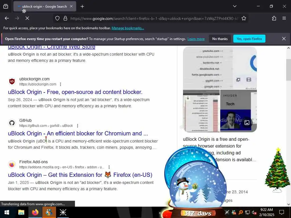The image size is (291, 218).
Task: Go back one page
Action: pos(7,18)
